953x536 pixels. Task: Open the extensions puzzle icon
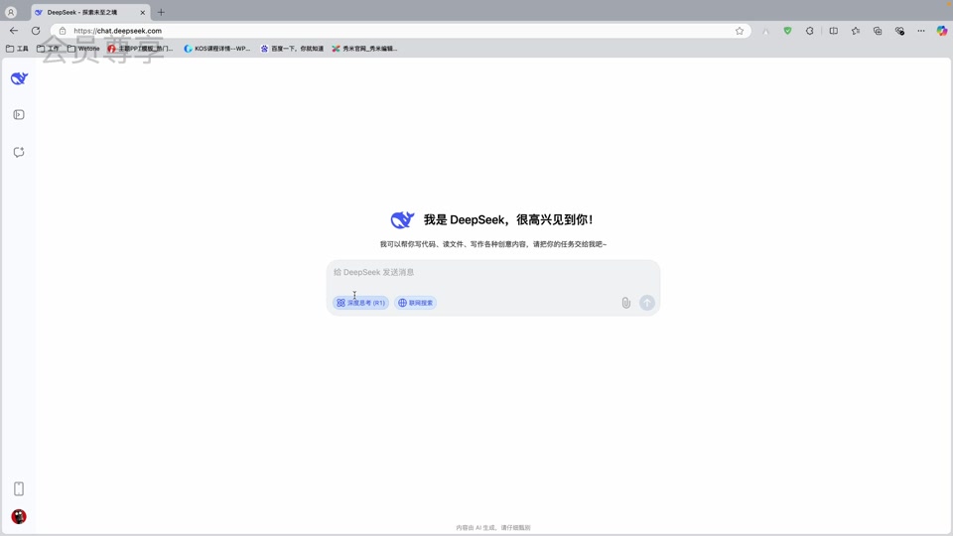(810, 31)
